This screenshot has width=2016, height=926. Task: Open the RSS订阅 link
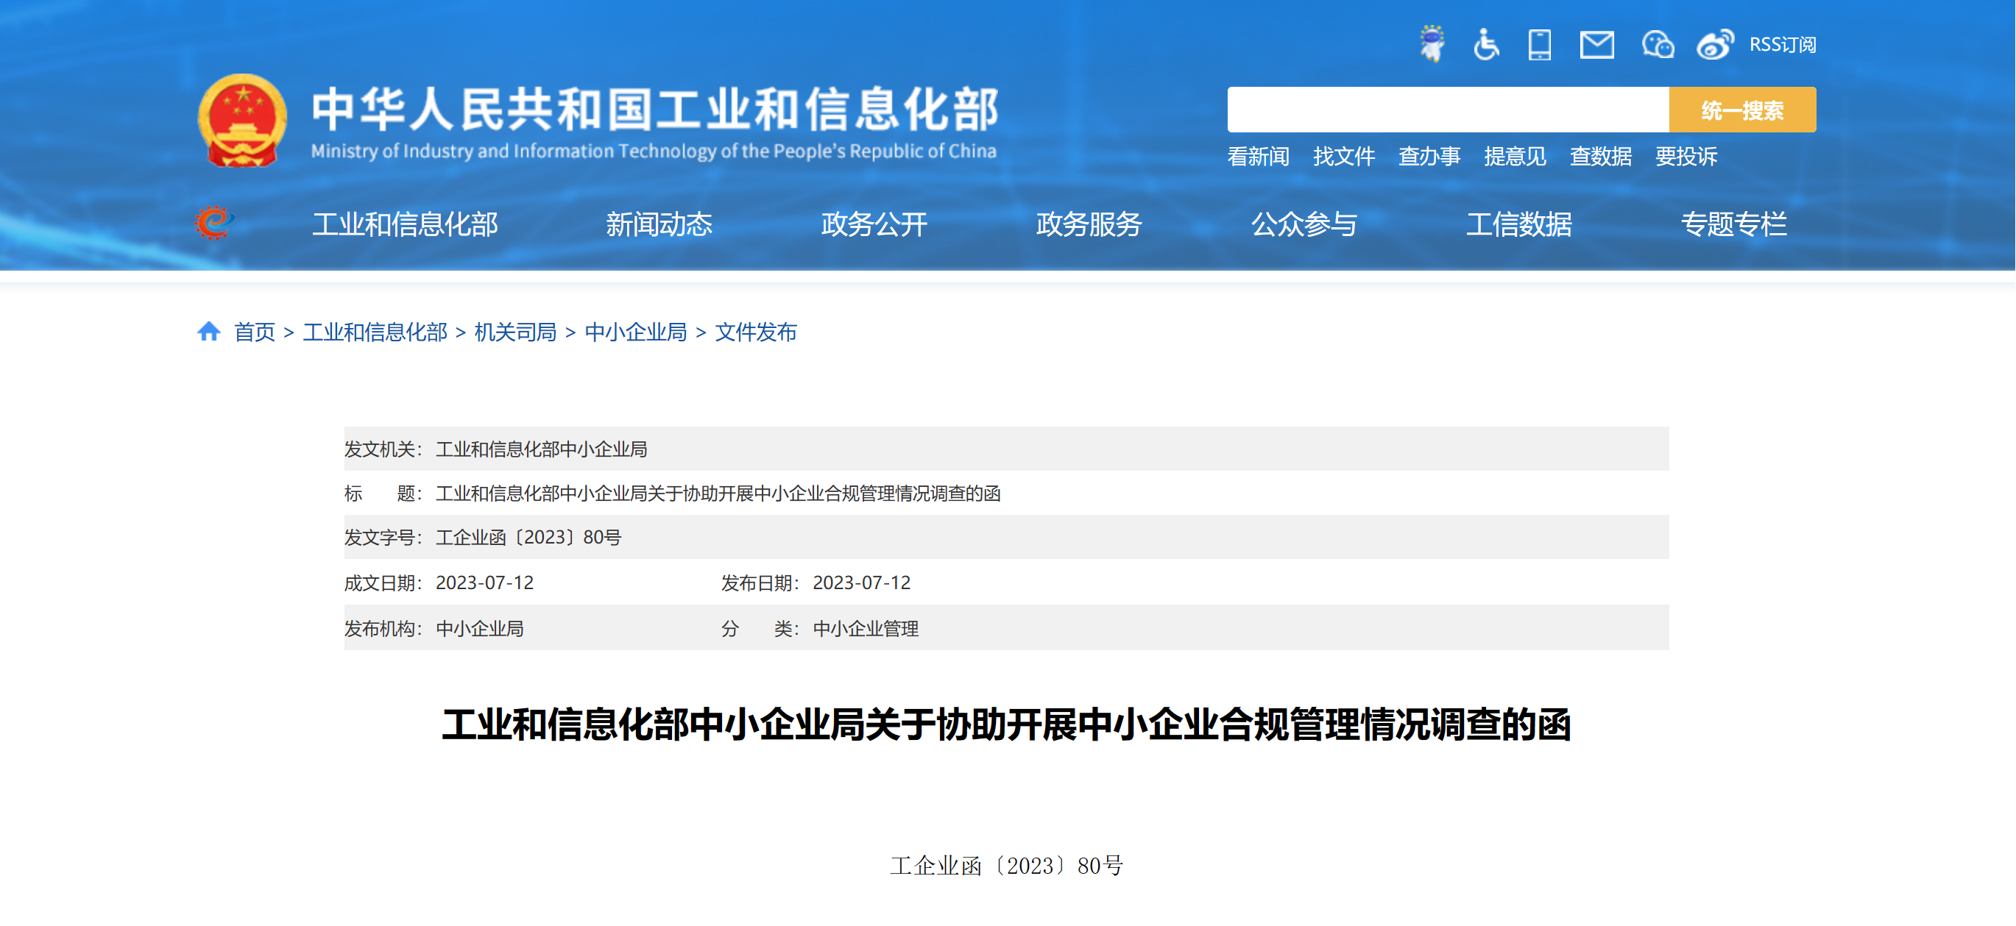click(1782, 45)
